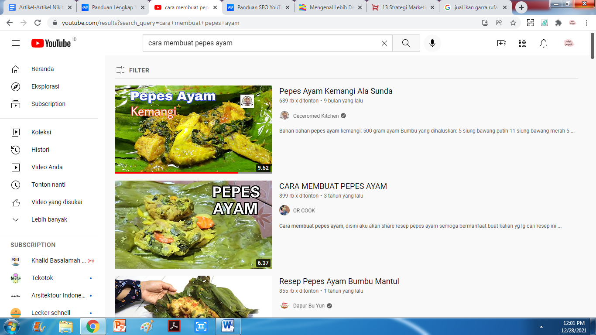Image resolution: width=596 pixels, height=335 pixels.
Task: Expand Lebih banyak in the sidebar
Action: [49, 219]
